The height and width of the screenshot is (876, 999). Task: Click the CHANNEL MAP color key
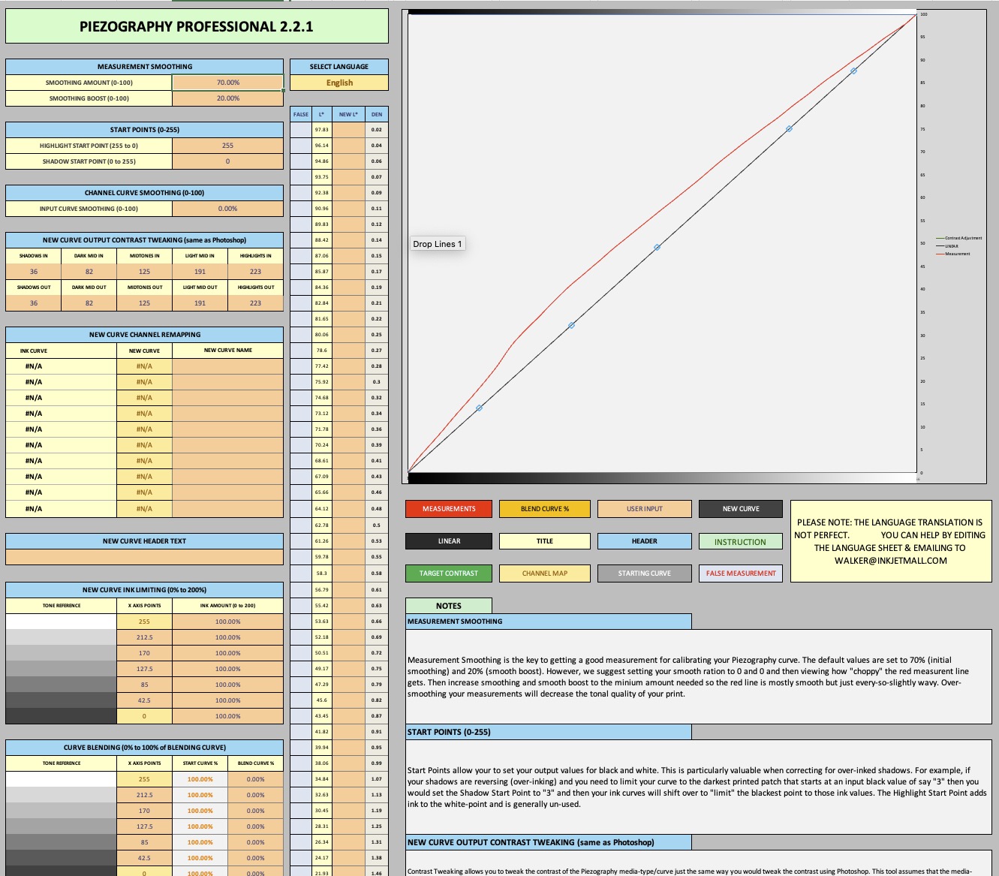545,573
